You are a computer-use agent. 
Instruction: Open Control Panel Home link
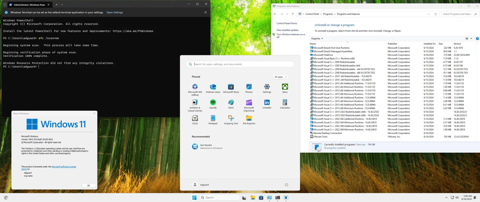tap(286, 23)
